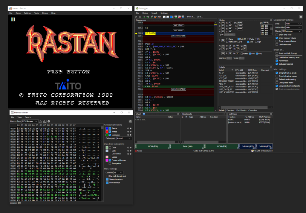306x213 pixels.
Task: Click the Pause icon in Debugger toolbar
Action: (140, 17)
